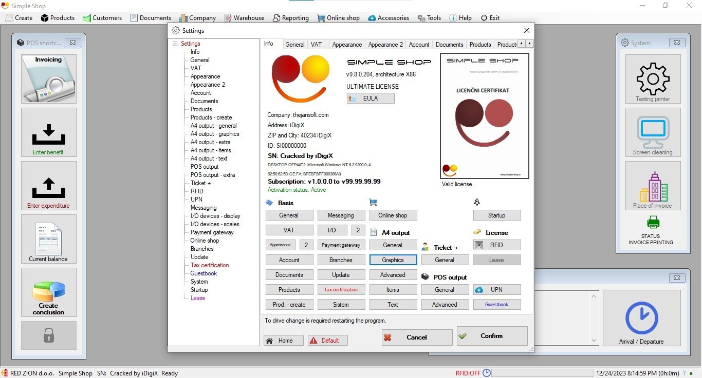Open the Online shop menu
The image size is (702, 378).
(x=338, y=17)
